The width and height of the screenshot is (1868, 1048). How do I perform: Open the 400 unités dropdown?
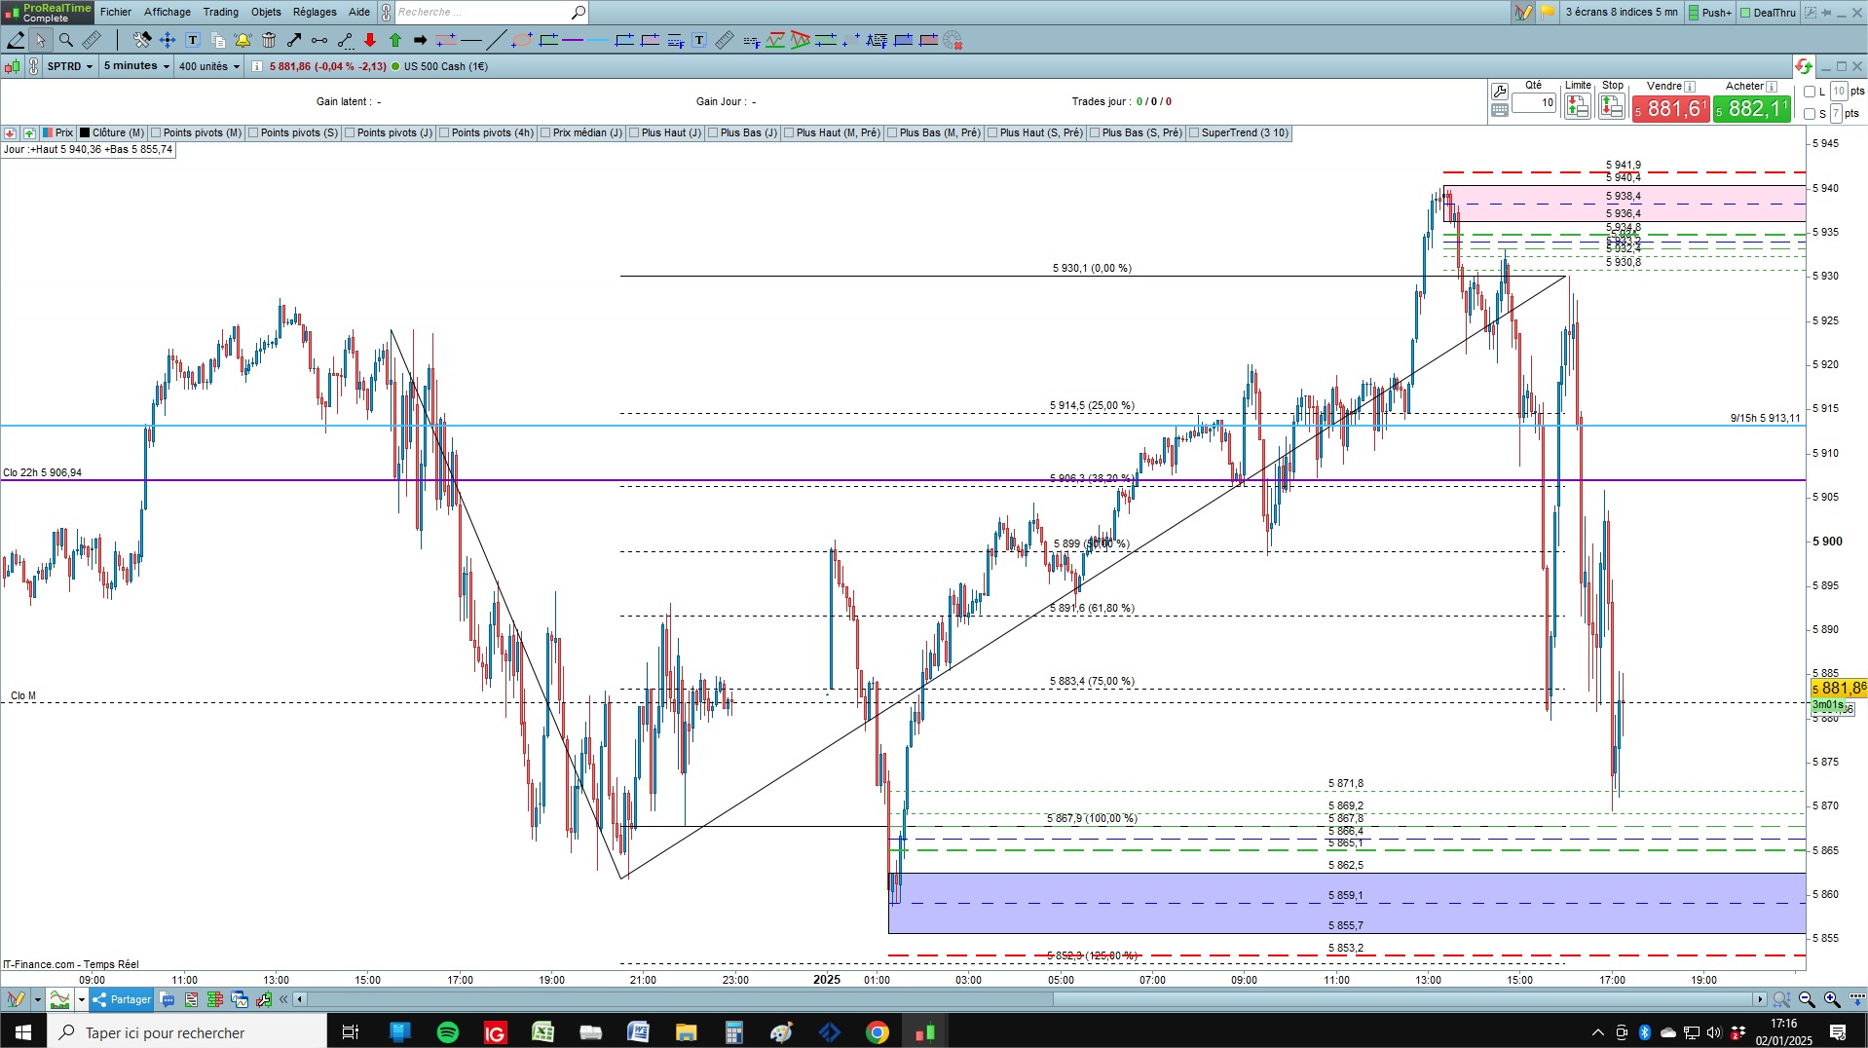[209, 66]
